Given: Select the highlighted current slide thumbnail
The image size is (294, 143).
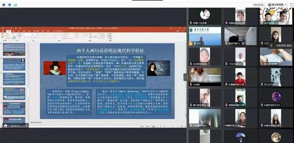Looking at the screenshot, I should pyautogui.click(x=14, y=108).
